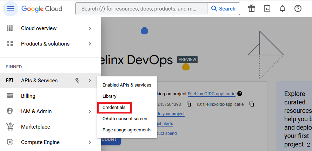Toggle the hamburger navigation menu

tap(11, 8)
